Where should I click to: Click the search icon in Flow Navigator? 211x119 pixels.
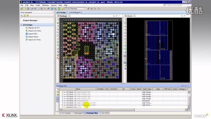coord(21,16)
